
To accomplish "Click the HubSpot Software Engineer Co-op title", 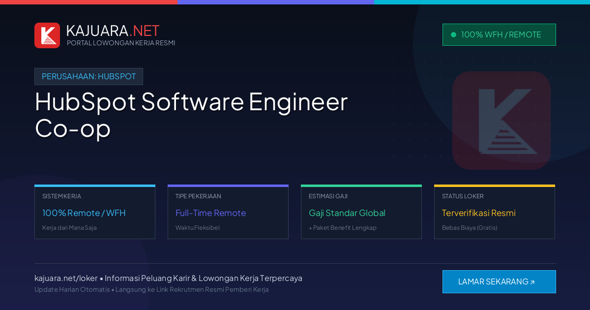I will 191,115.
